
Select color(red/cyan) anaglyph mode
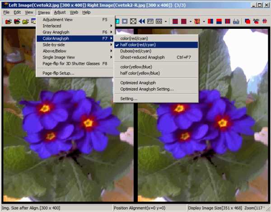coord(156,38)
